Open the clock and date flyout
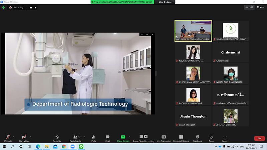Screen dimensions: 267x150 pos(251,146)
